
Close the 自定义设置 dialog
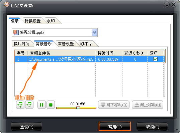[x=173, y=5]
